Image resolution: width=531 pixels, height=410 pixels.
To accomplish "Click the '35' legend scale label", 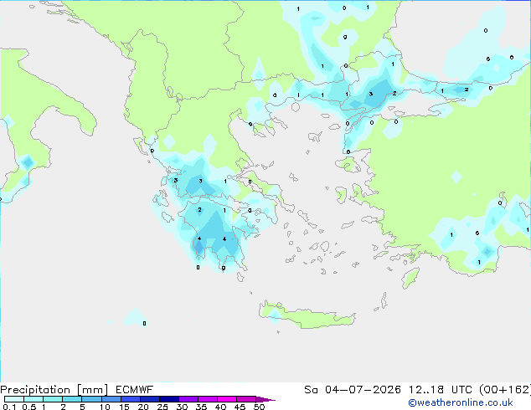I will click(201, 407).
